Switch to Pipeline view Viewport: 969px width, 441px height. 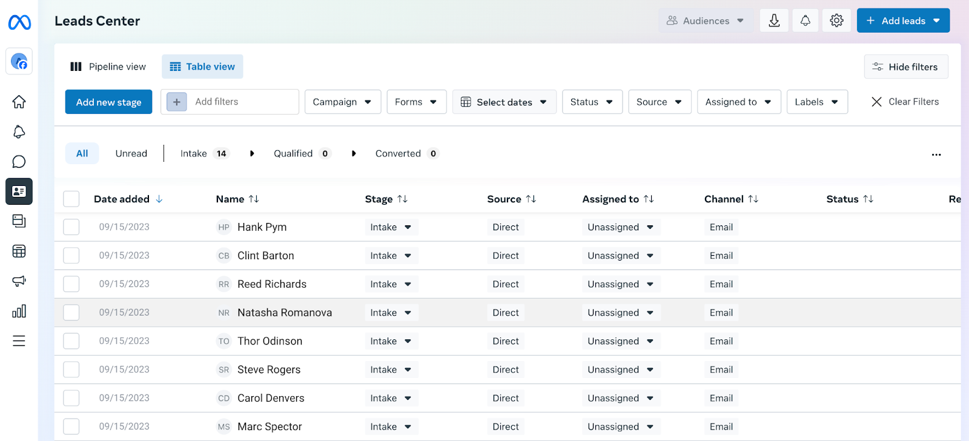[x=108, y=67]
